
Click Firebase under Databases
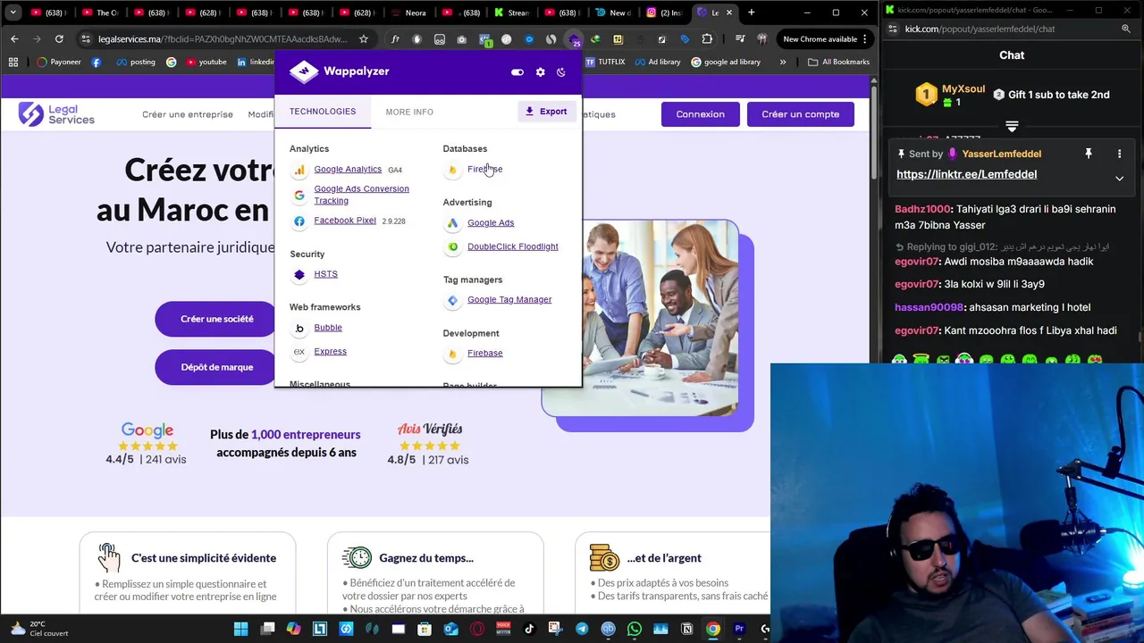[x=484, y=170]
